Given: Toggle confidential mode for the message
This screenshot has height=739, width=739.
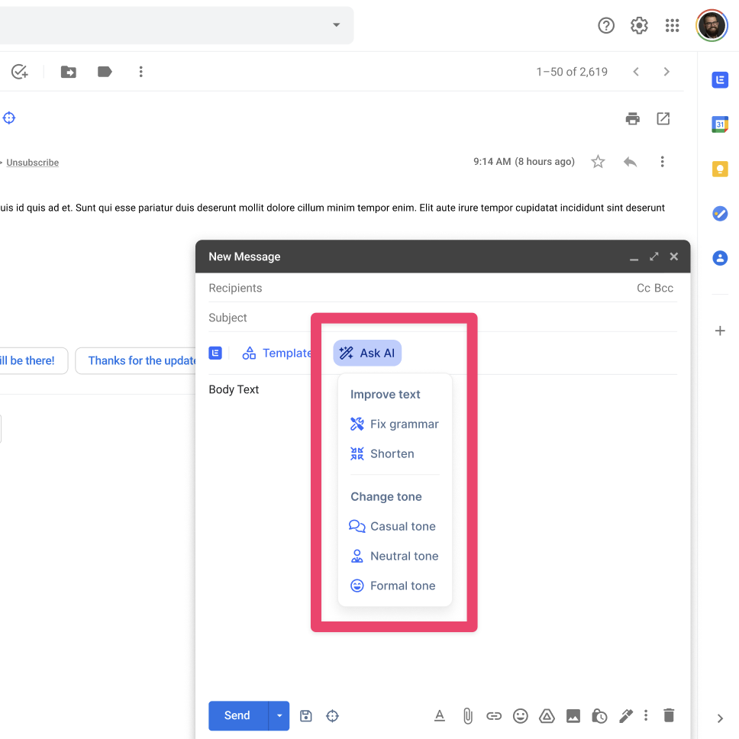Looking at the screenshot, I should point(599,716).
